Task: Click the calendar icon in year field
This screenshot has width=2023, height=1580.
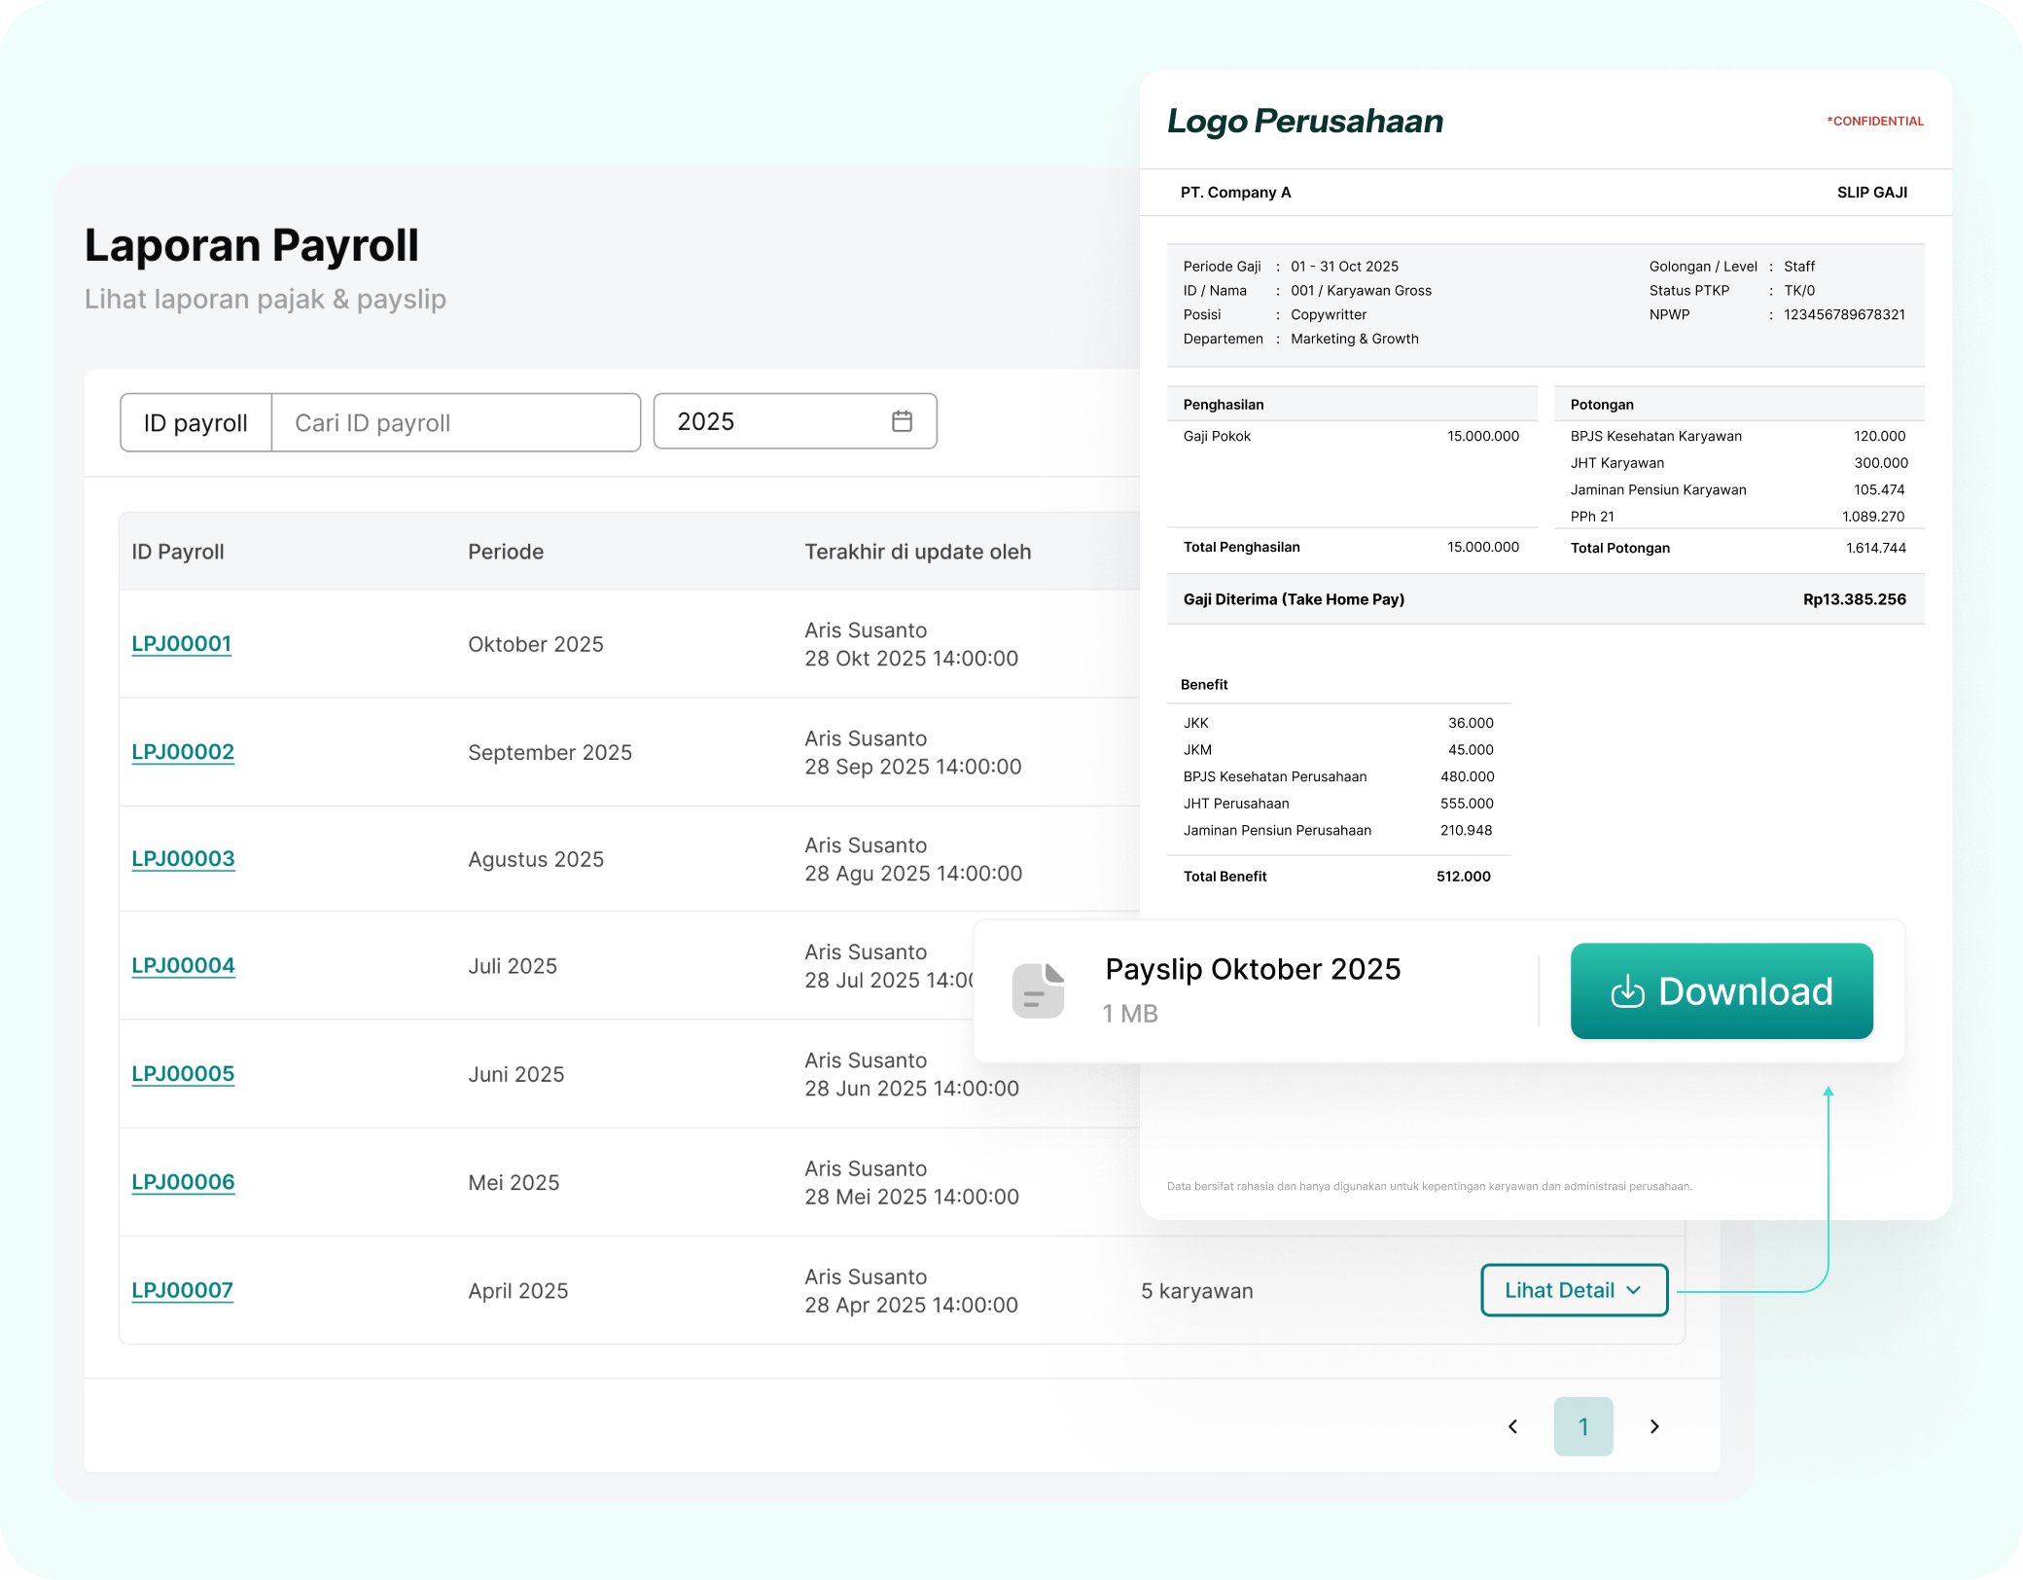Action: (902, 421)
